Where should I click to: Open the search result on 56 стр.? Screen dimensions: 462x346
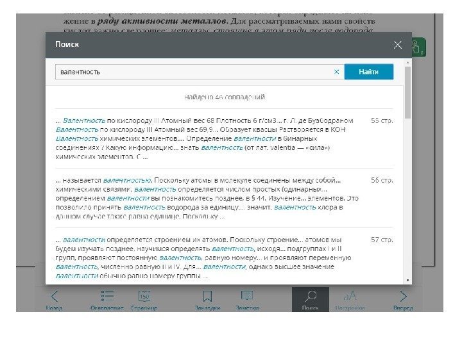(x=224, y=198)
